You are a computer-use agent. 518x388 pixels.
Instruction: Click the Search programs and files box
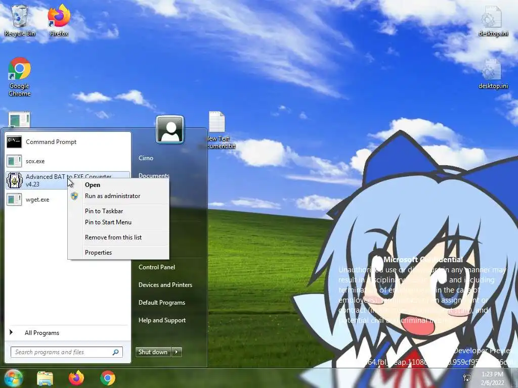67,352
